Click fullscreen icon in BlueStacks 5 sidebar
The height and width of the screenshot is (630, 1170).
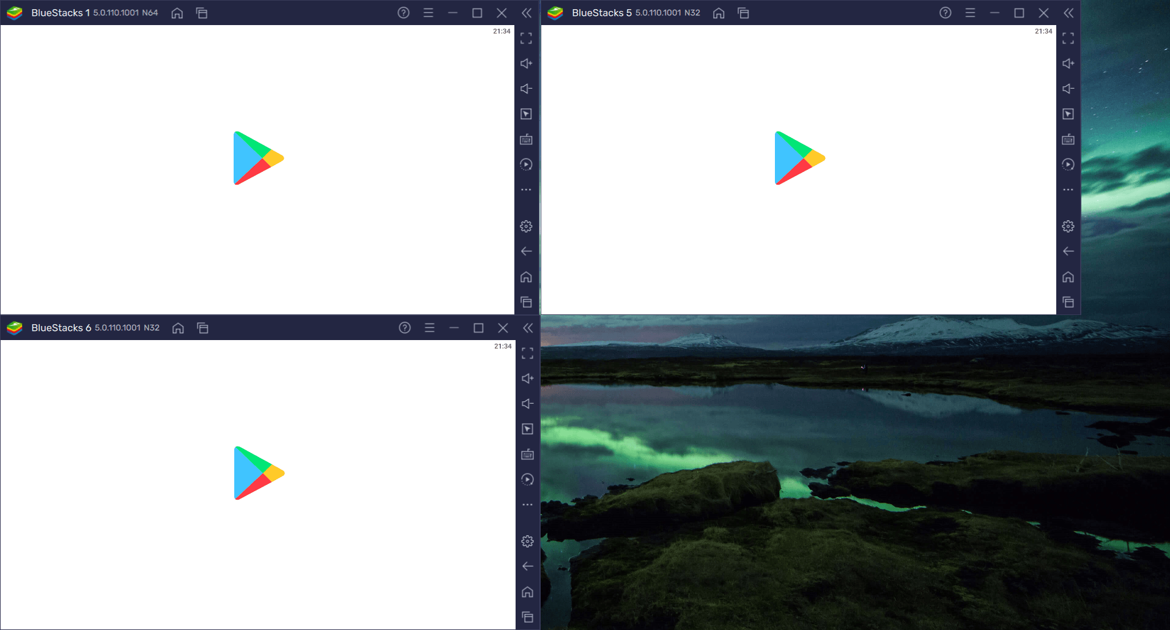tap(1068, 39)
